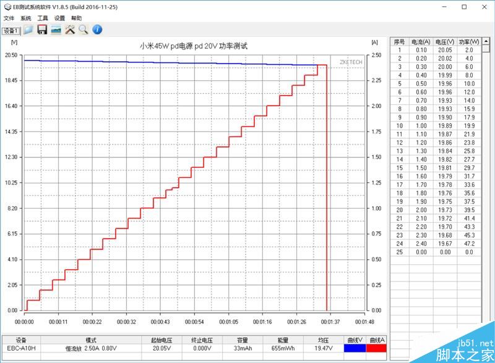495x363 pixels.
Task: Click the 序号 column header
Action: (x=399, y=41)
